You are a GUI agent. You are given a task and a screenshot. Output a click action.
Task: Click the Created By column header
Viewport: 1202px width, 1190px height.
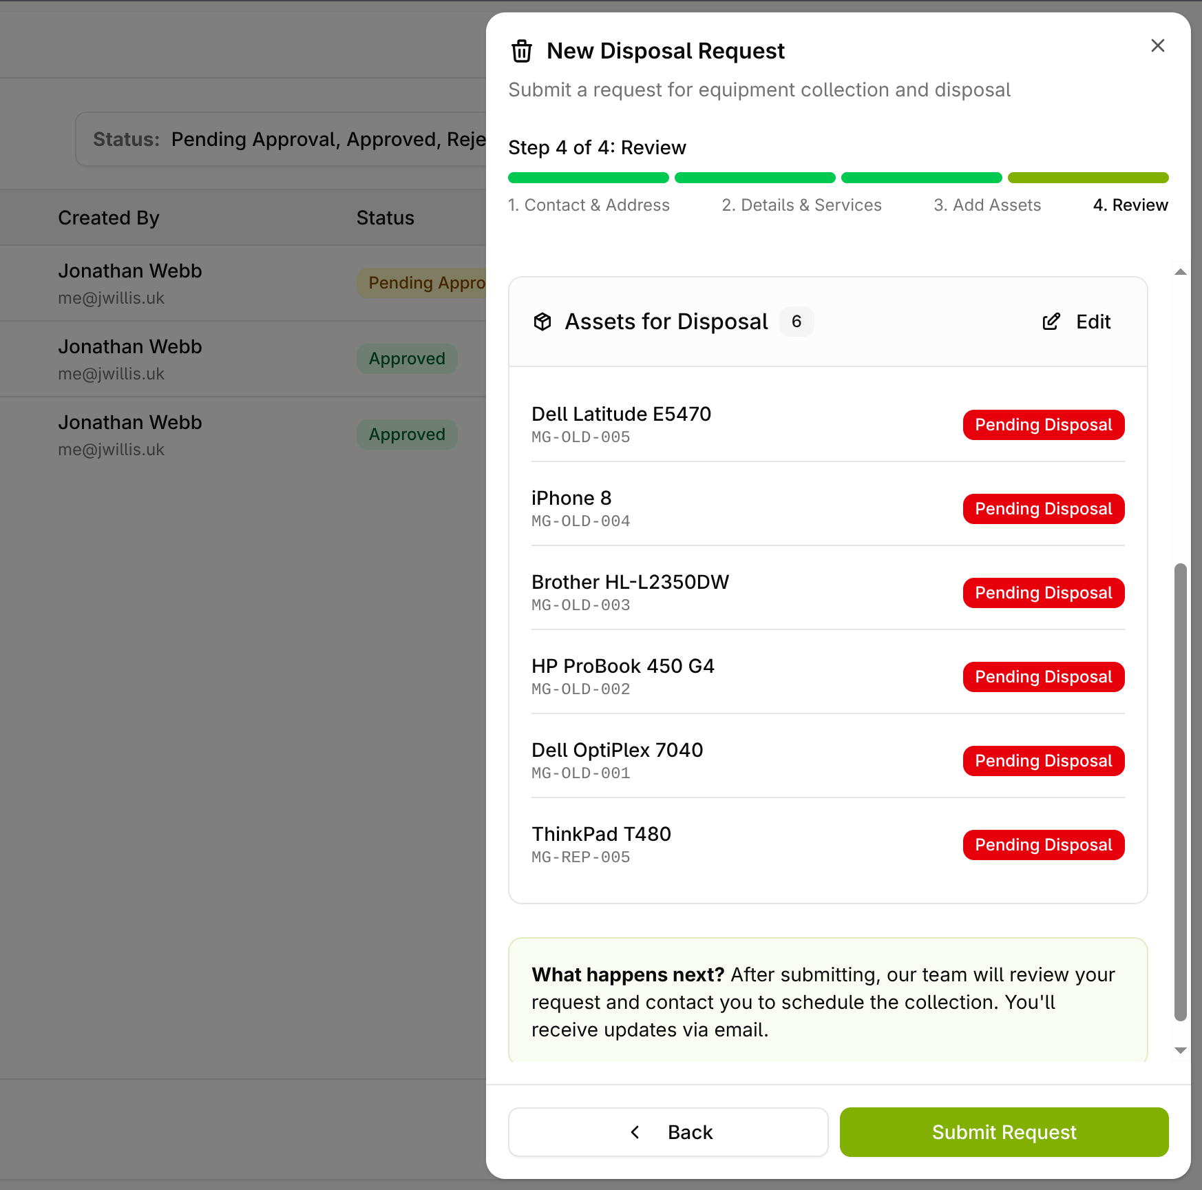pos(109,218)
